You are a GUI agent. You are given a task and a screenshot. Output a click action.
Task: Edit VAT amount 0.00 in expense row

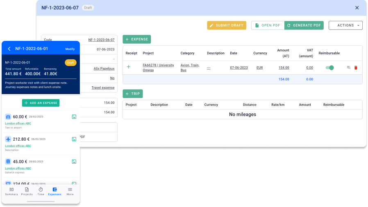coord(309,67)
